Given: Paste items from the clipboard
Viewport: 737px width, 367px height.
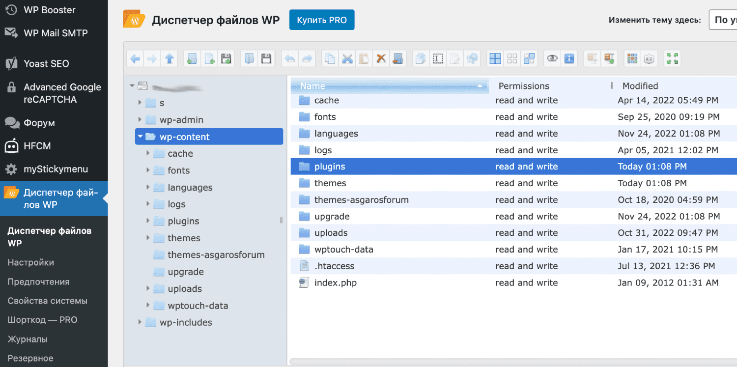Looking at the screenshot, I should coord(364,59).
